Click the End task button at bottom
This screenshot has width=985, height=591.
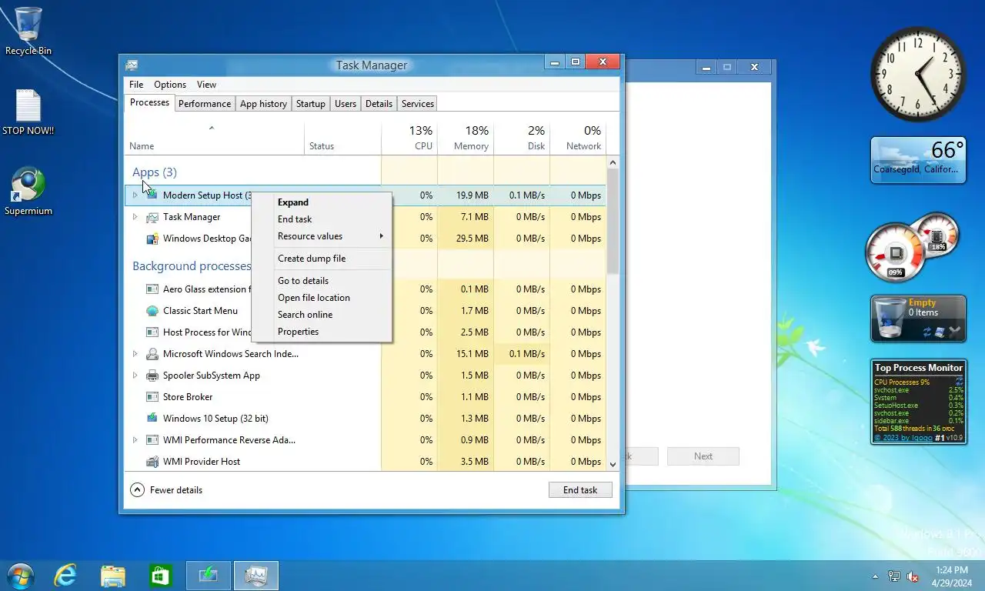coord(580,490)
